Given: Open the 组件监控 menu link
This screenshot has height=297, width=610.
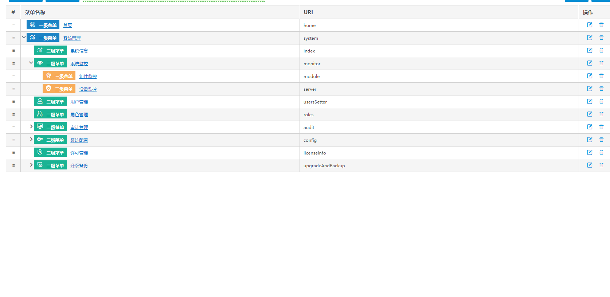Looking at the screenshot, I should (x=88, y=77).
